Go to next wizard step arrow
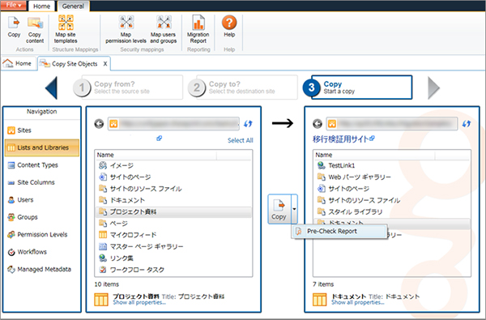This screenshot has width=486, height=320. (x=433, y=87)
